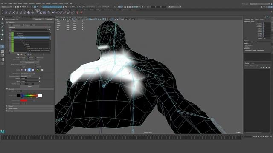Collapse the Influences section
This screenshot has height=153, width=273.
[x=7, y=23]
